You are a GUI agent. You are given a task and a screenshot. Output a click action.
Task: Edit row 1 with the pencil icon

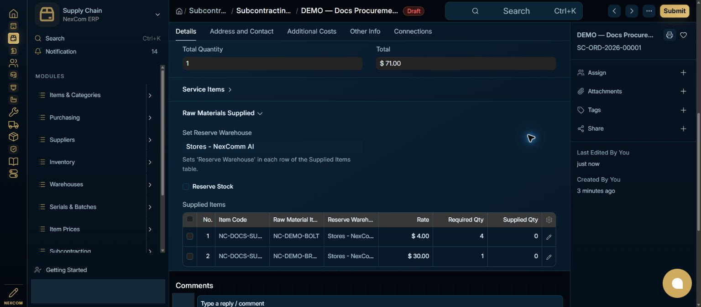coord(549,237)
